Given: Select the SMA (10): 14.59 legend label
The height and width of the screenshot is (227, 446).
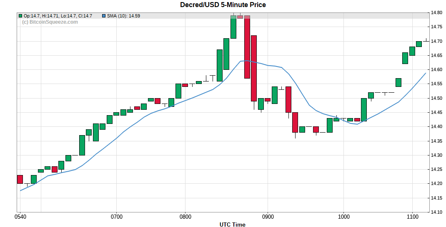Looking at the screenshot, I should (x=123, y=16).
